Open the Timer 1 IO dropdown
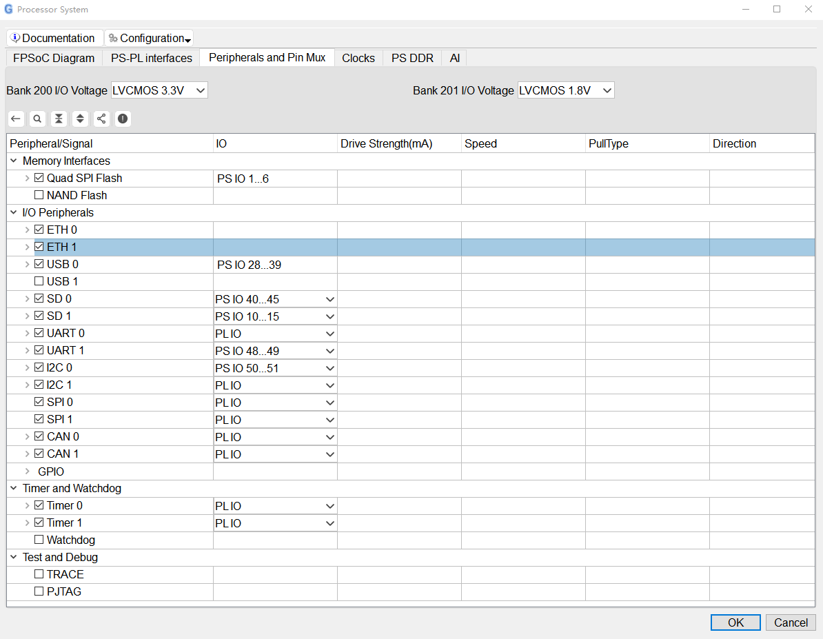This screenshot has height=639, width=823. pos(275,523)
